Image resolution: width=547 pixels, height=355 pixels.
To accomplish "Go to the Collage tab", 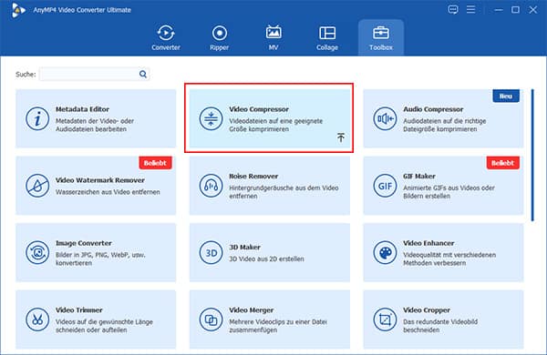I will [x=327, y=37].
